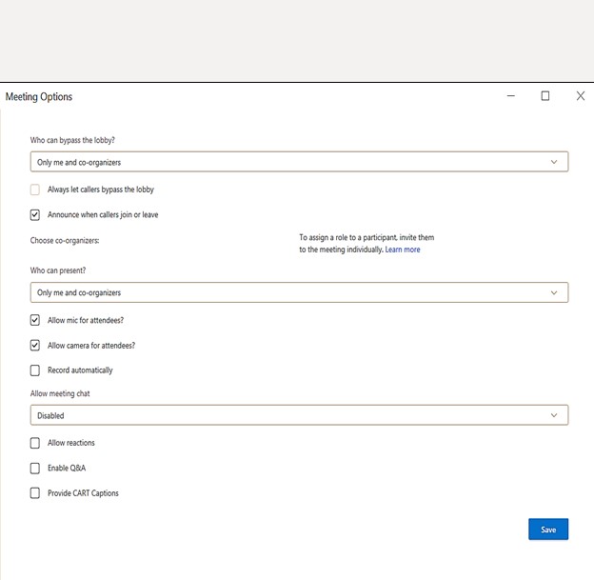Check 'Provide CART Captions' option
Image resolution: width=594 pixels, height=580 pixels.
pyautogui.click(x=35, y=492)
